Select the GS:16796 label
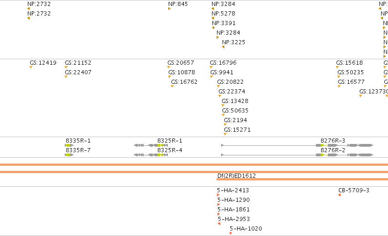Image resolution: width=388 pixels, height=236 pixels. [223, 63]
